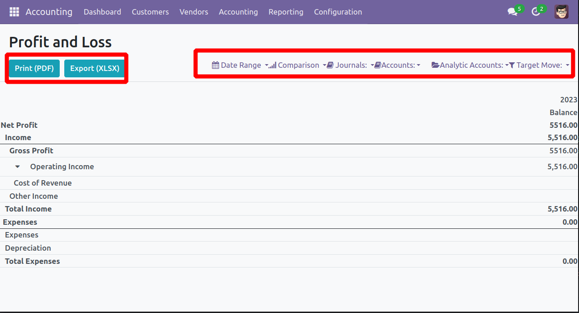
Task: Click the bar chart icon beside Comparison
Action: (273, 66)
